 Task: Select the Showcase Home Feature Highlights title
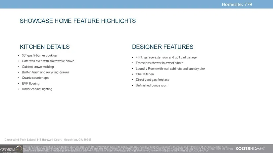(78, 21)
